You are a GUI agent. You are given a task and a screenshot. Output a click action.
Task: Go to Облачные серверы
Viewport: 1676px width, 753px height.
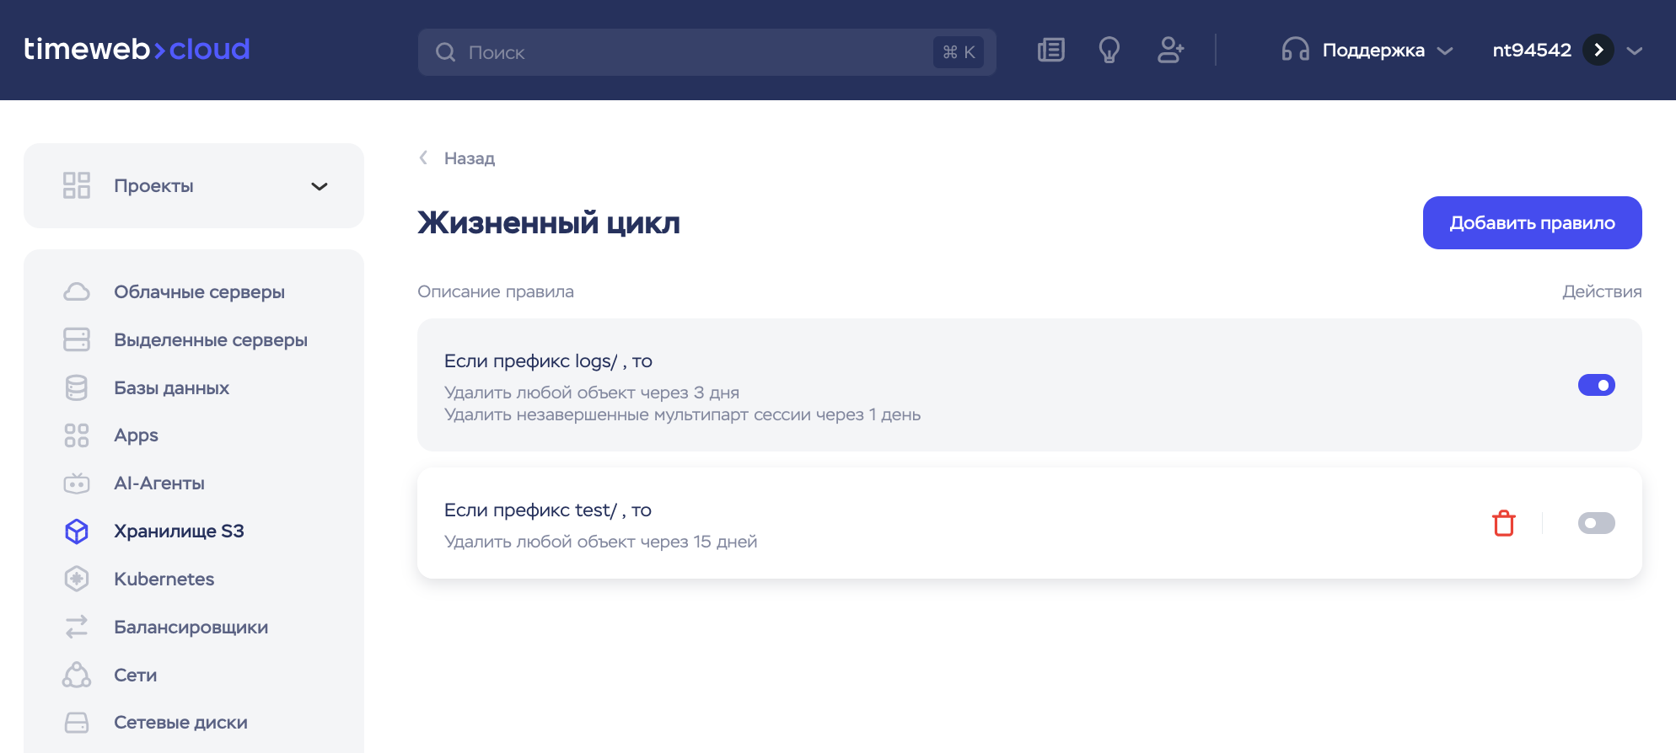click(x=199, y=292)
